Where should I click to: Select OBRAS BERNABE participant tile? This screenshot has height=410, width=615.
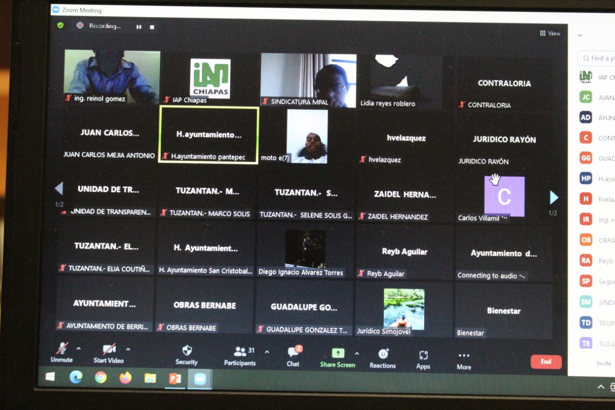coord(205,306)
